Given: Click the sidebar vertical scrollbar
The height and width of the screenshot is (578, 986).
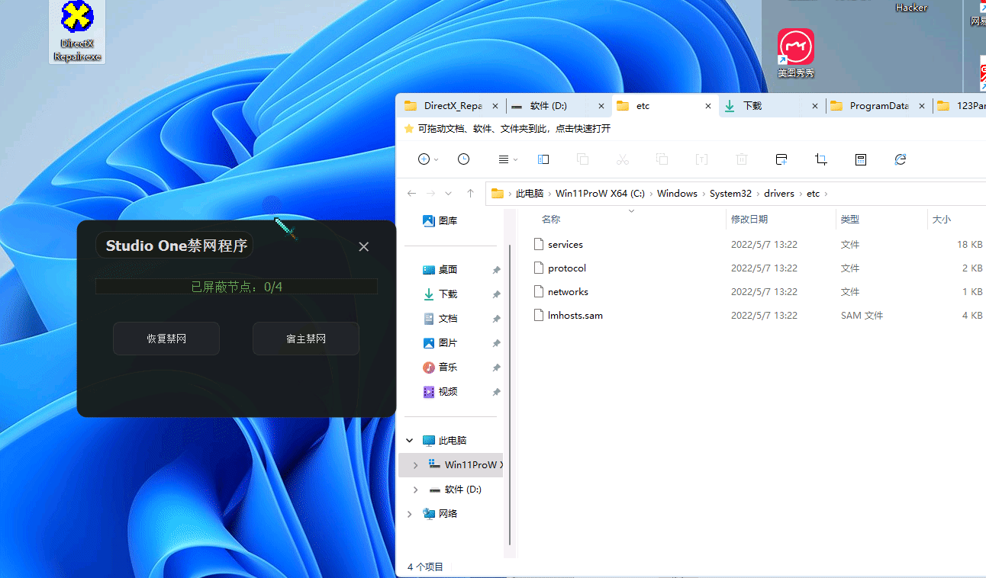Looking at the screenshot, I should pyautogui.click(x=509, y=393).
